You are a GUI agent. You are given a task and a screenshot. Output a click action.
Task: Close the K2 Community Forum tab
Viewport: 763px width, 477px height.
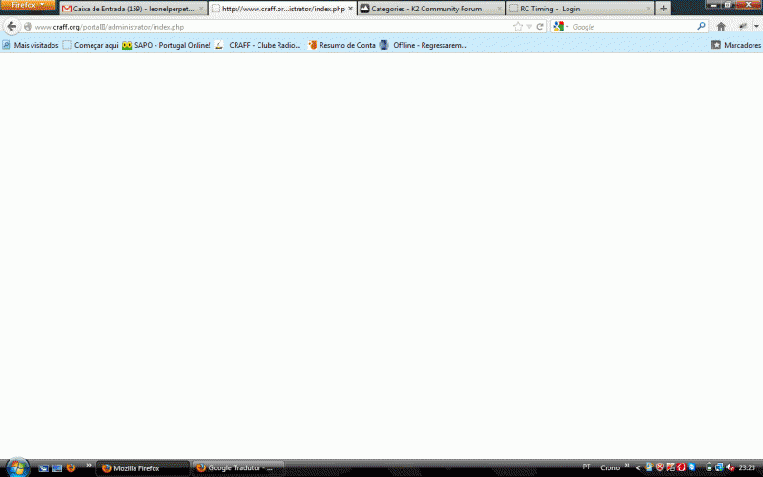[499, 9]
